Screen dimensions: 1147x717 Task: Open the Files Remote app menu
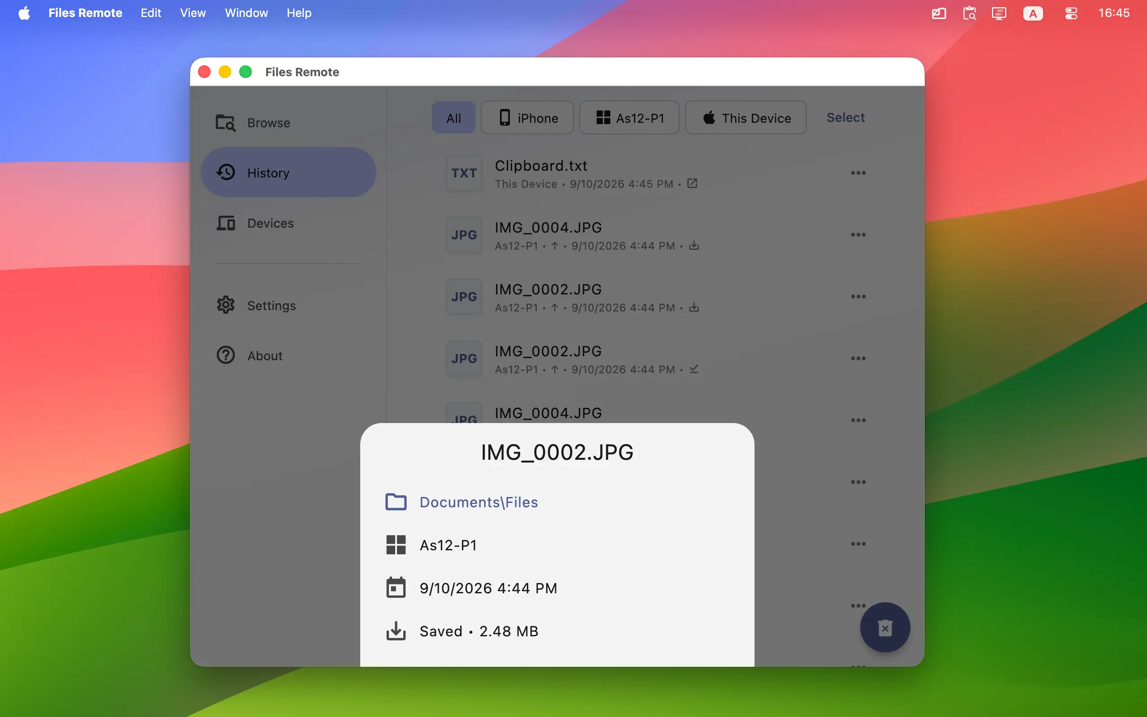pyautogui.click(x=85, y=13)
